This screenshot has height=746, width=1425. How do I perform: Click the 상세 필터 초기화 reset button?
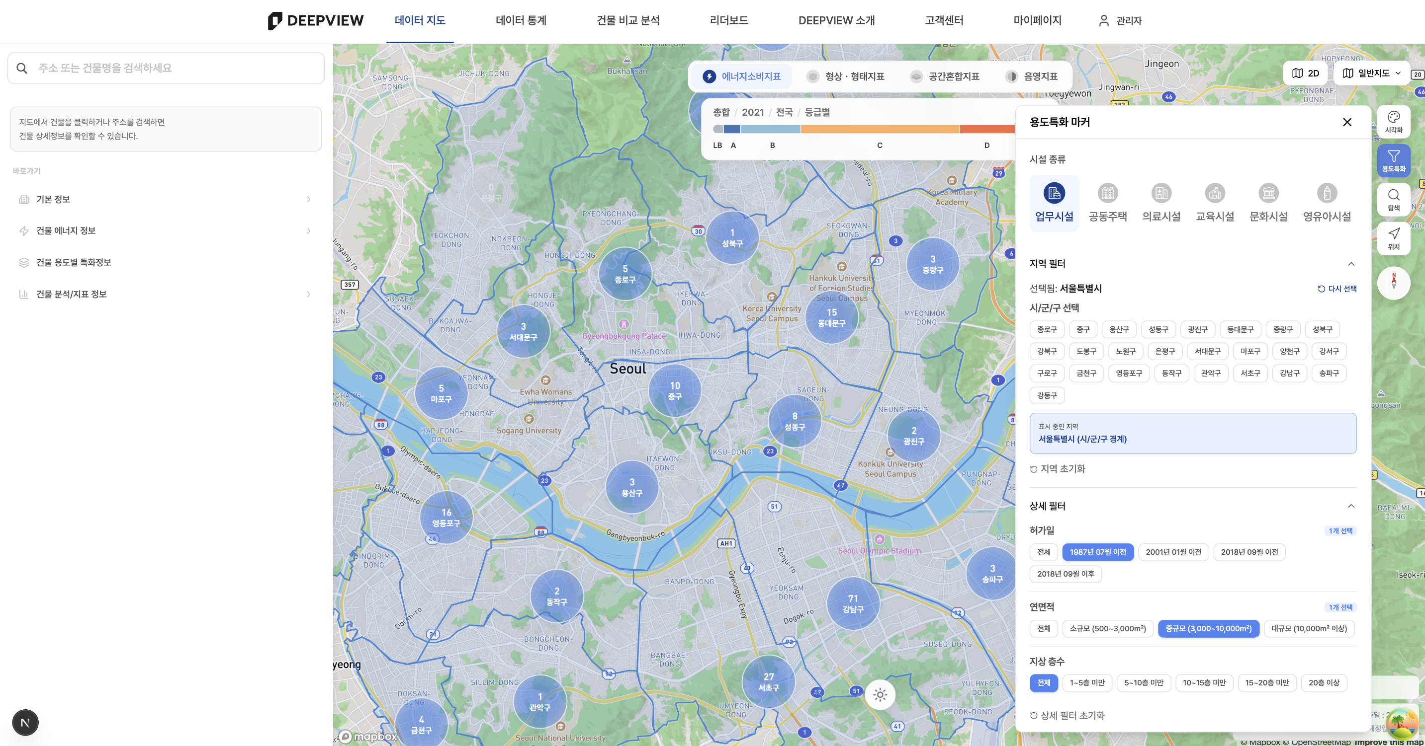(x=1067, y=715)
